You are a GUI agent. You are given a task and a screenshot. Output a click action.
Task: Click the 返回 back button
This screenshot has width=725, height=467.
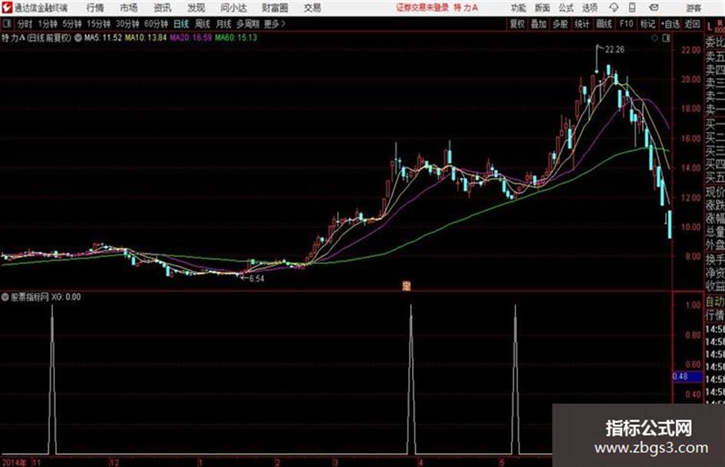[x=692, y=24]
